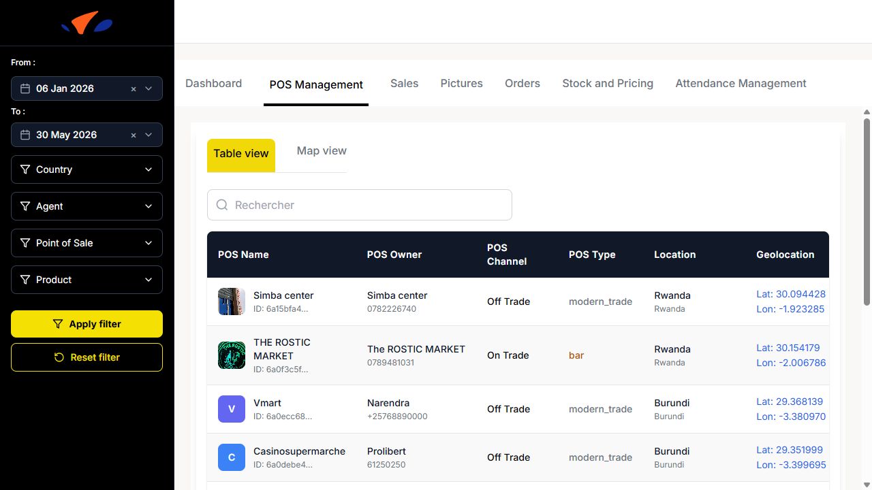Click the search magnifier icon

point(222,205)
